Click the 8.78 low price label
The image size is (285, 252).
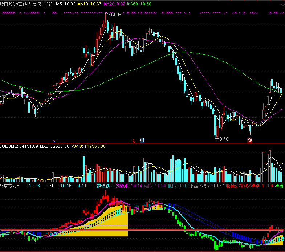(x=224, y=139)
